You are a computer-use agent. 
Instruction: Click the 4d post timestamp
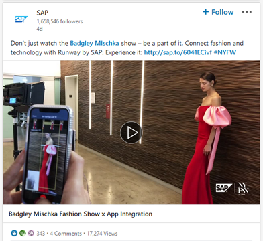click(x=40, y=29)
